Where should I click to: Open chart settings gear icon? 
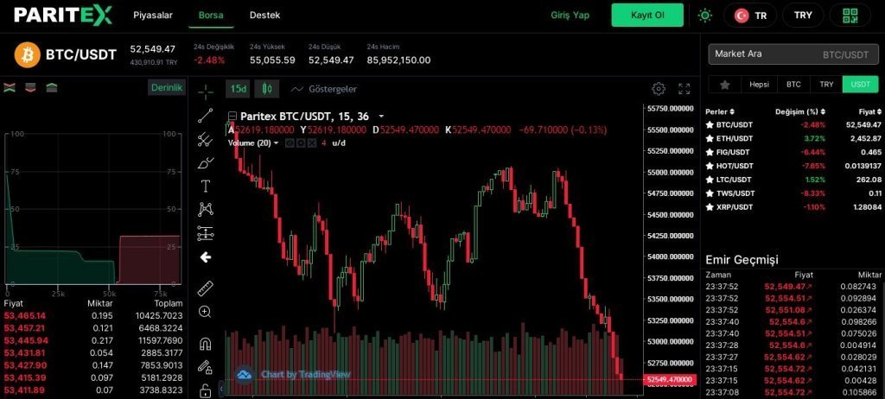point(658,89)
